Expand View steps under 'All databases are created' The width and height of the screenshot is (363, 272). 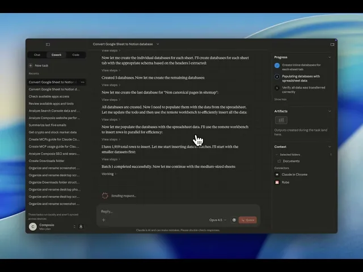pos(111,120)
